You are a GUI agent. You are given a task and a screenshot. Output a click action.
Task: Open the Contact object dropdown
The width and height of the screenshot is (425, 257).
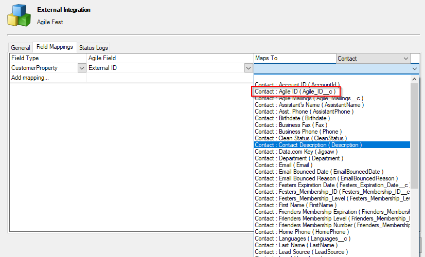click(x=373, y=59)
